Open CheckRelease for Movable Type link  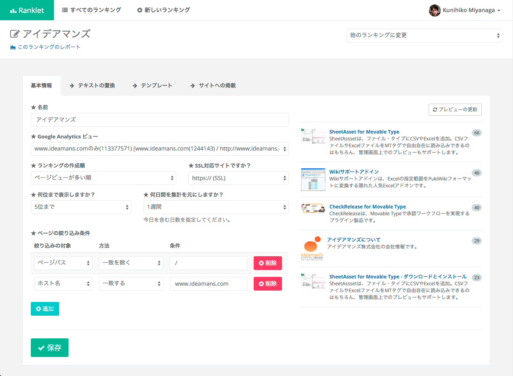[x=368, y=207]
